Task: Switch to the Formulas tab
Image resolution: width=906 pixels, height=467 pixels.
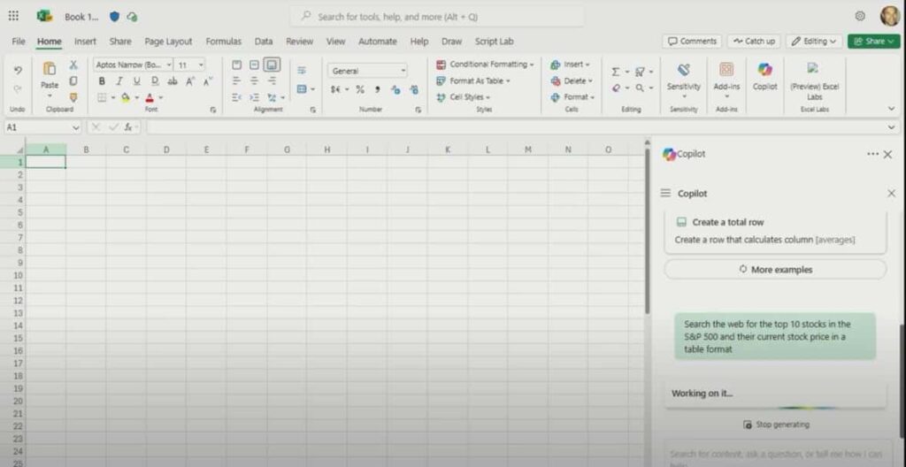Action: [224, 41]
